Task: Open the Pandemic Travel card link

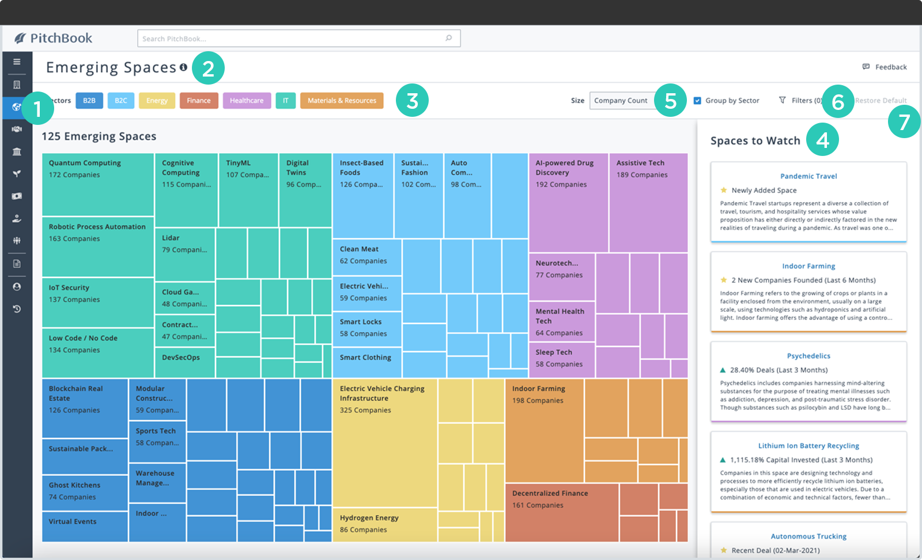Action: [808, 176]
